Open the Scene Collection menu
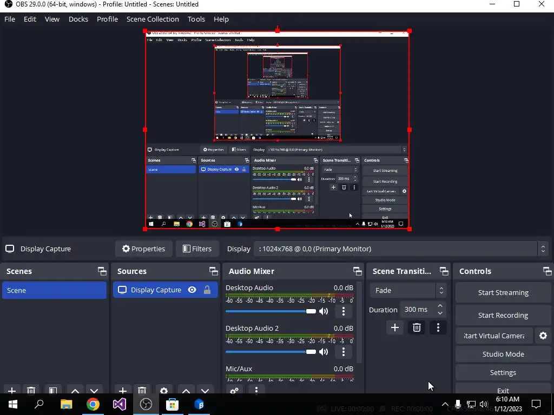This screenshot has height=415, width=554. click(x=153, y=19)
